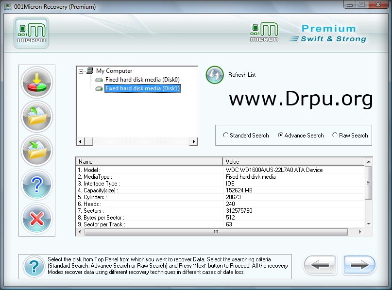Click details table horizontal scroll right arrow

[360, 232]
